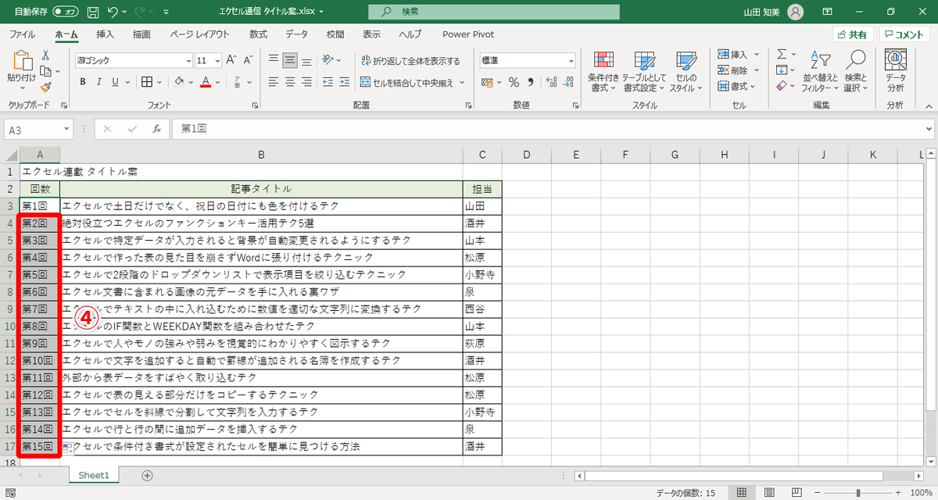
Task: Click the Name Box showing A3
Action: (x=39, y=129)
